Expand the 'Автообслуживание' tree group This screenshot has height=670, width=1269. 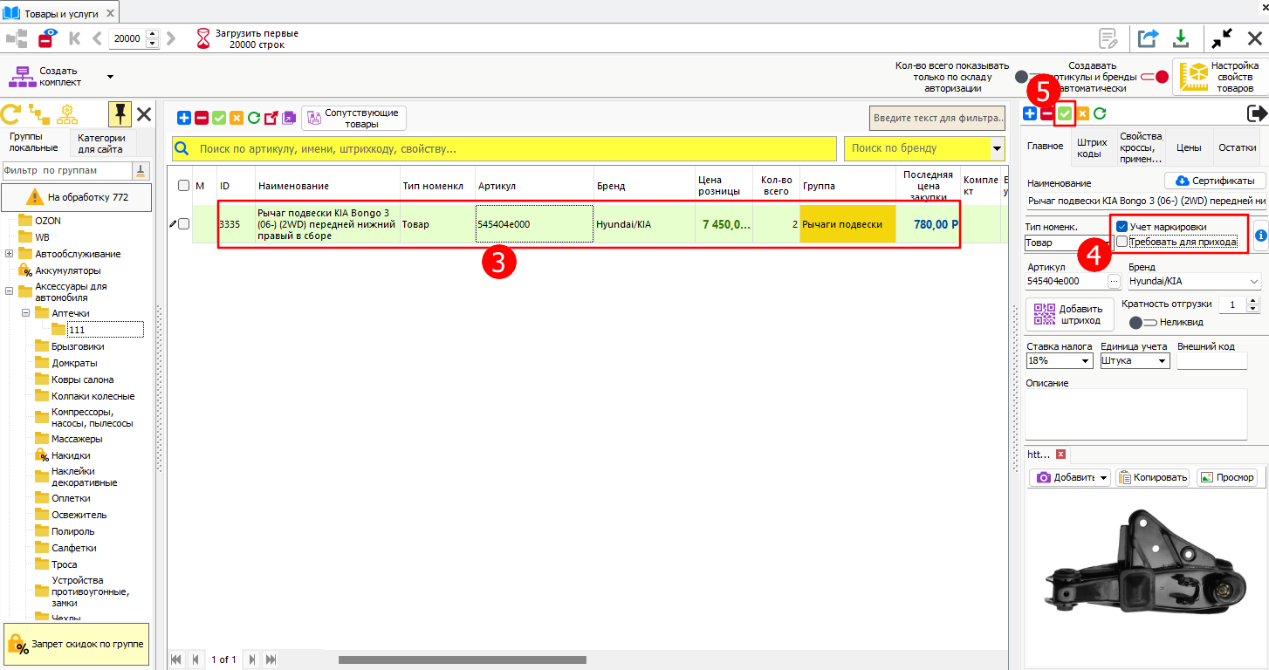tap(10, 254)
